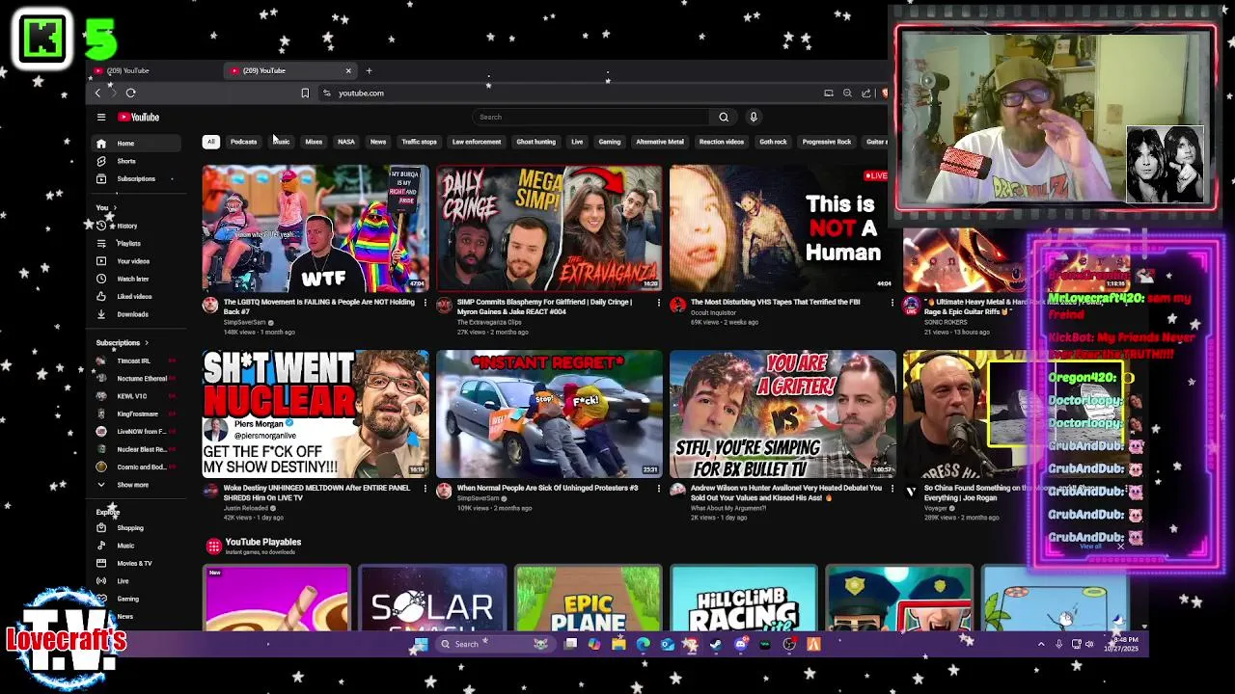The height and width of the screenshot is (694, 1235).
Task: Go back in the browser
Action: click(x=97, y=93)
